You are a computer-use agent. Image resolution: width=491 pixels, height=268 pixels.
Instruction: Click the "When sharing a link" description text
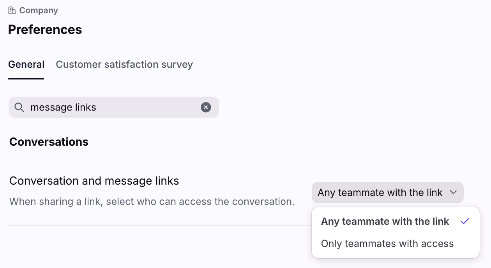pos(152,201)
